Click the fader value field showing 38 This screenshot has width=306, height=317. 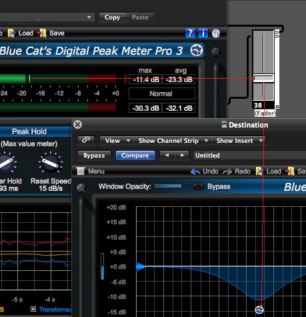(x=263, y=105)
